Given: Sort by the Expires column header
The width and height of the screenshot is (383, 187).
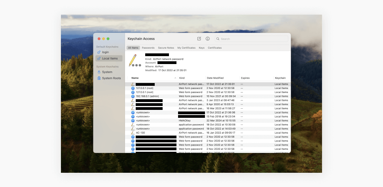Looking at the screenshot, I should click(x=245, y=78).
